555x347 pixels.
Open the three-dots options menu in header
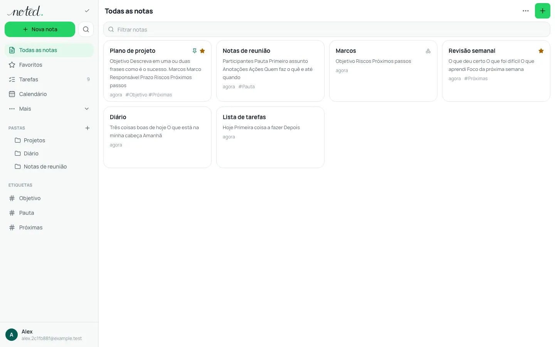[525, 11]
